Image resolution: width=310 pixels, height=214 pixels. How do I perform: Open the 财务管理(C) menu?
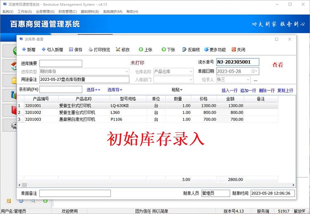point(68,12)
